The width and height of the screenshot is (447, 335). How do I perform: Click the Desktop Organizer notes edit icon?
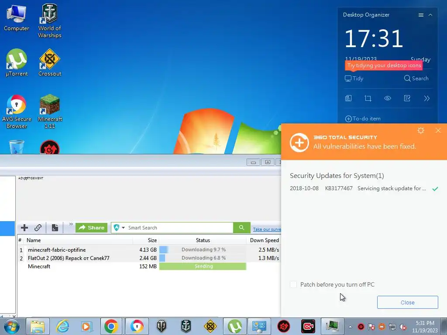click(407, 98)
